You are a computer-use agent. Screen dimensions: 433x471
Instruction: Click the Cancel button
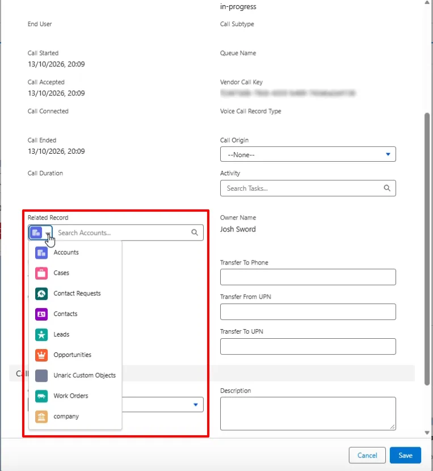tap(367, 455)
